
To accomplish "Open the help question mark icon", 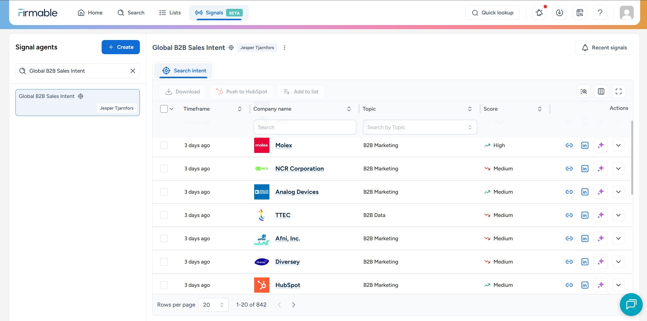I will [x=600, y=13].
